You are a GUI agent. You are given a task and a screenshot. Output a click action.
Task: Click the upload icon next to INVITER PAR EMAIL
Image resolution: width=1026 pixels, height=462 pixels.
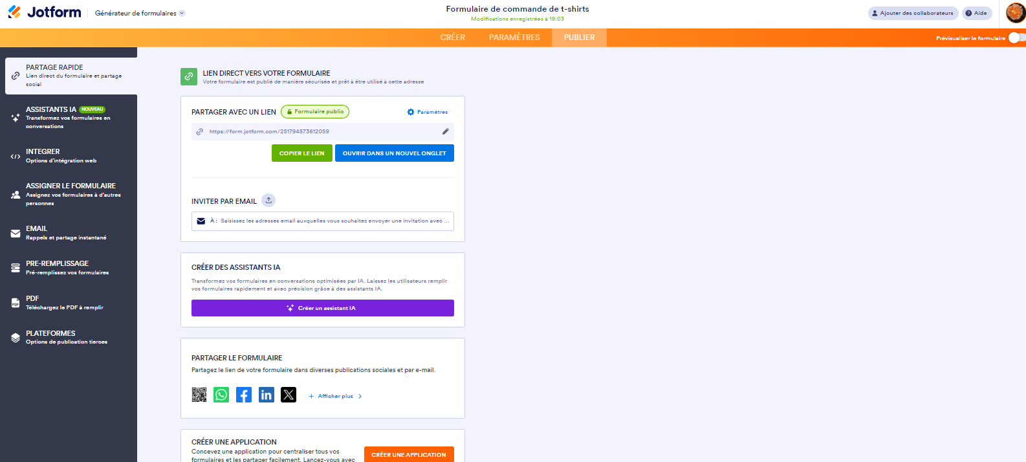coord(268,201)
